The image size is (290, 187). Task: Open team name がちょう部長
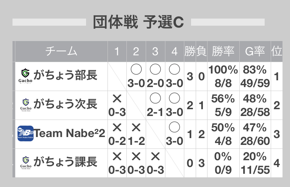[x=65, y=75]
